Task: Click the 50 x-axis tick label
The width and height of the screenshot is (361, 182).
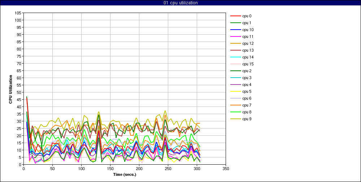Action: [x=52, y=169]
